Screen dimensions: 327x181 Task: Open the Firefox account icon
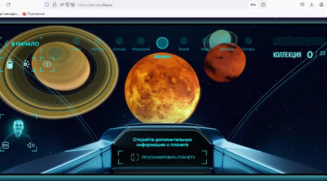(322, 5)
